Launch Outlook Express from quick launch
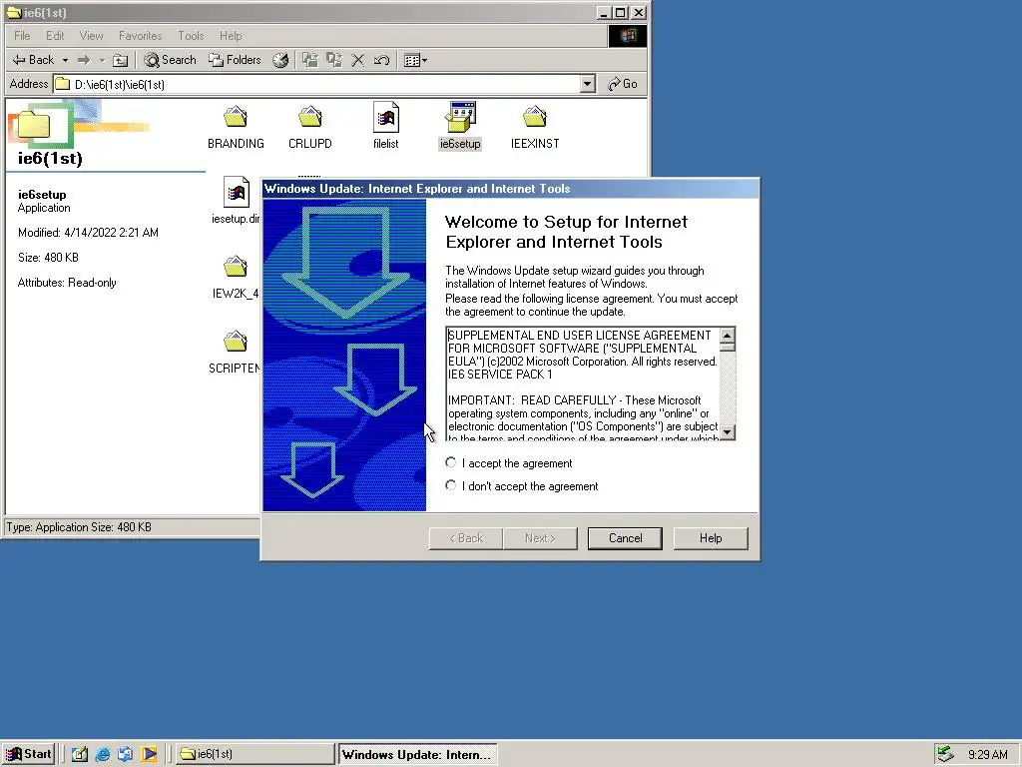1022x767 pixels. point(125,754)
